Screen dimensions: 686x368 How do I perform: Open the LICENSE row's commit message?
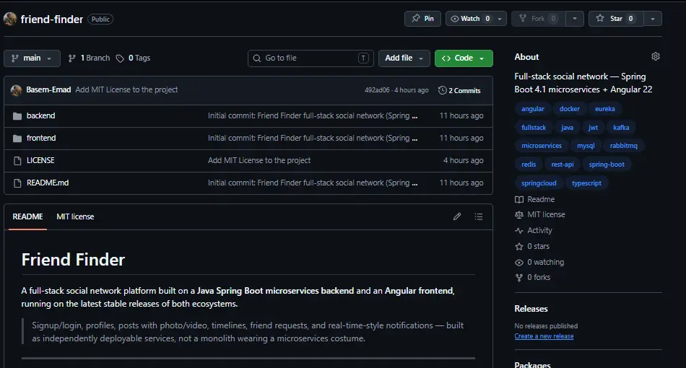click(x=259, y=160)
